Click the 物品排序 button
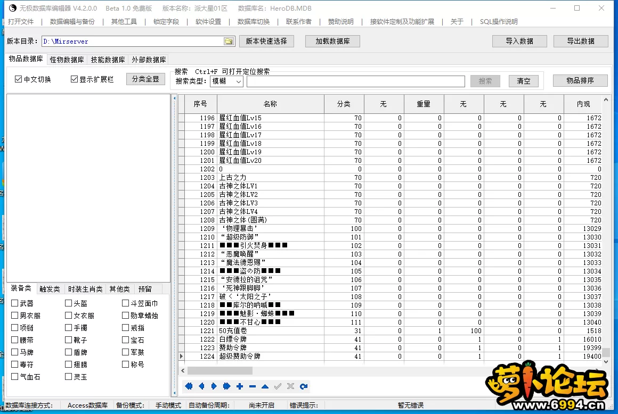 580,81
